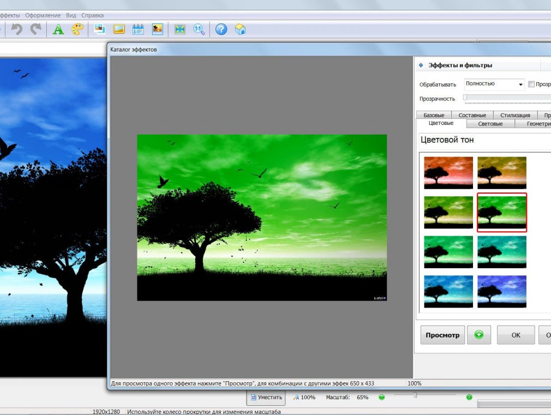Adjust the Прозрачность slider handle
551x415 pixels.
tap(465, 97)
